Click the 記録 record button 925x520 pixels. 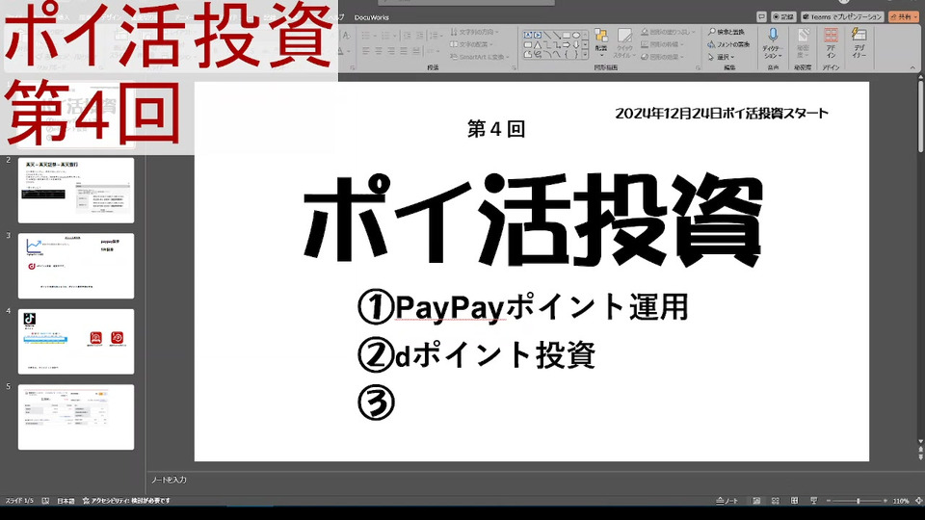click(783, 17)
